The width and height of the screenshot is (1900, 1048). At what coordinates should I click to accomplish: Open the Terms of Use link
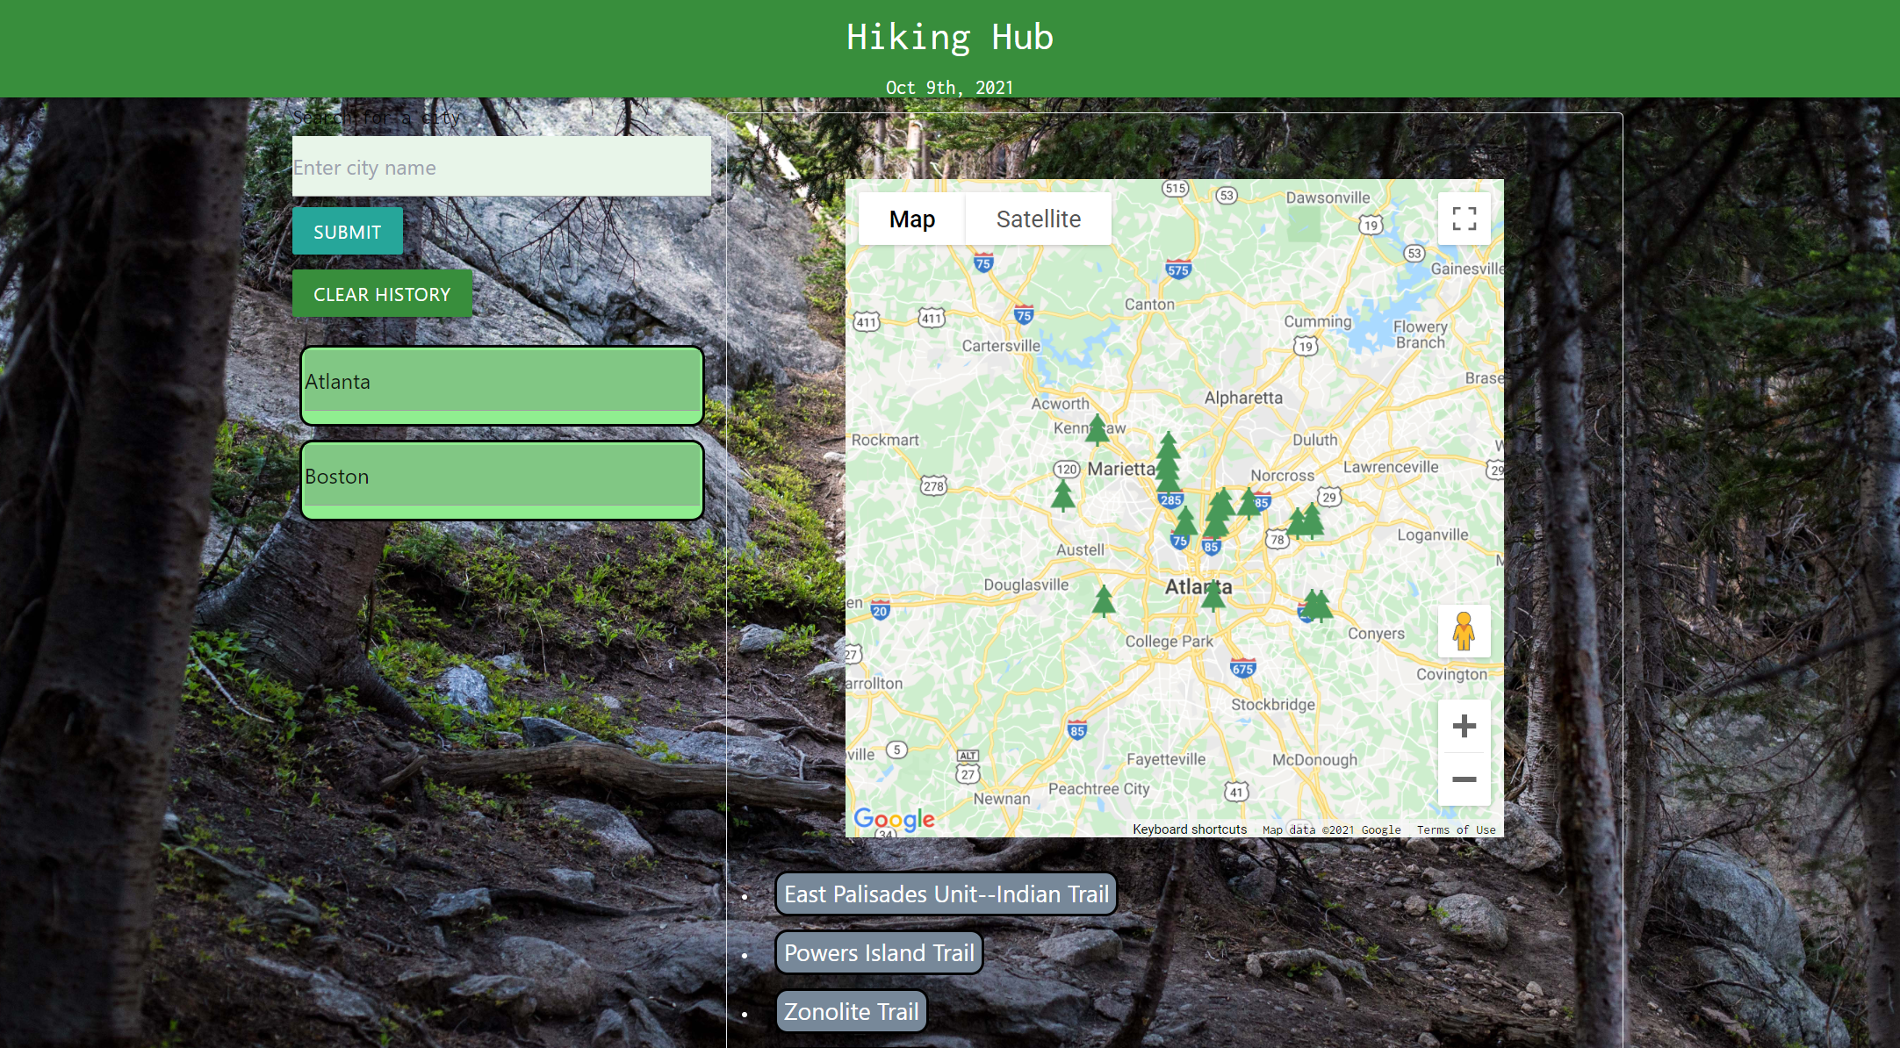click(x=1456, y=829)
